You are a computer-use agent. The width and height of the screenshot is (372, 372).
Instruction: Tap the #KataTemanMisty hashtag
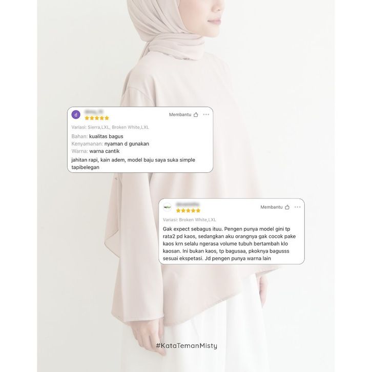click(187, 346)
